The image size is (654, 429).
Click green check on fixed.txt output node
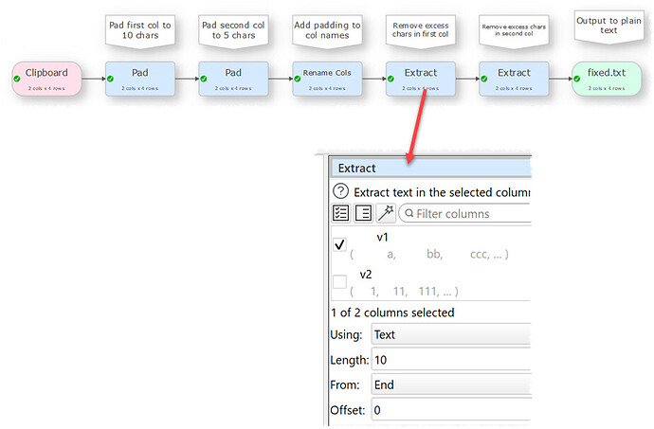coord(577,79)
